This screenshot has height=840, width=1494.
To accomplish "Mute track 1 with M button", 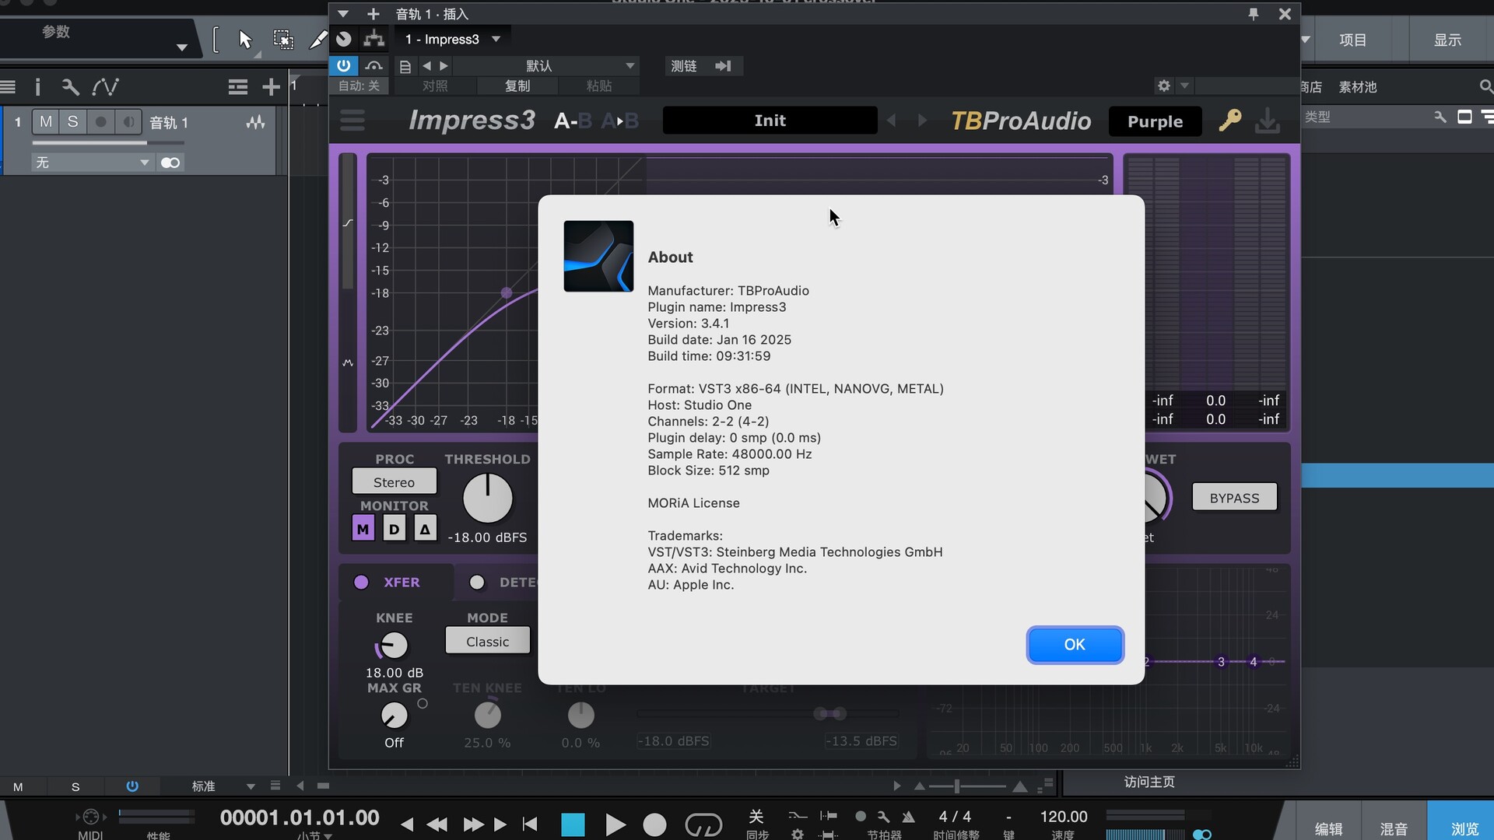I will point(46,122).
